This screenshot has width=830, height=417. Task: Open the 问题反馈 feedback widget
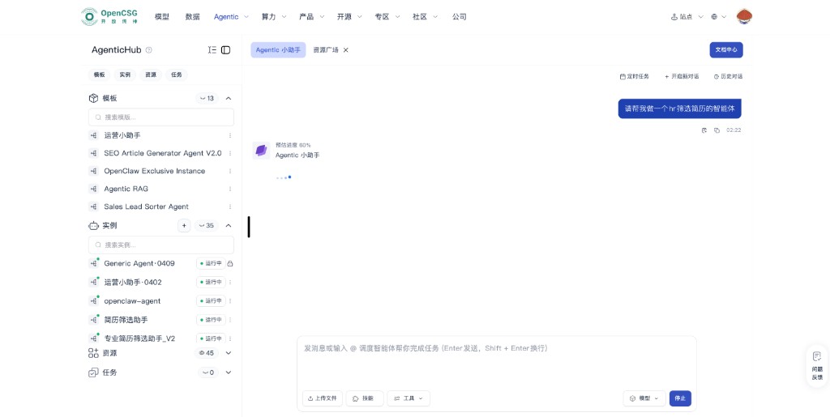(817, 366)
